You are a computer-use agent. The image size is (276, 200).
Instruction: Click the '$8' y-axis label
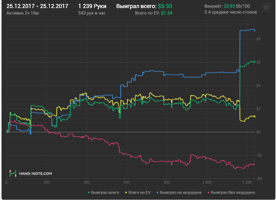click(258, 39)
